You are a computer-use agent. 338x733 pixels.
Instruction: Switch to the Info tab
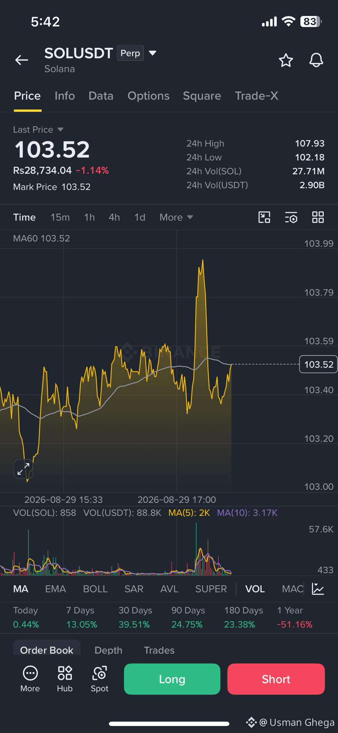[65, 96]
